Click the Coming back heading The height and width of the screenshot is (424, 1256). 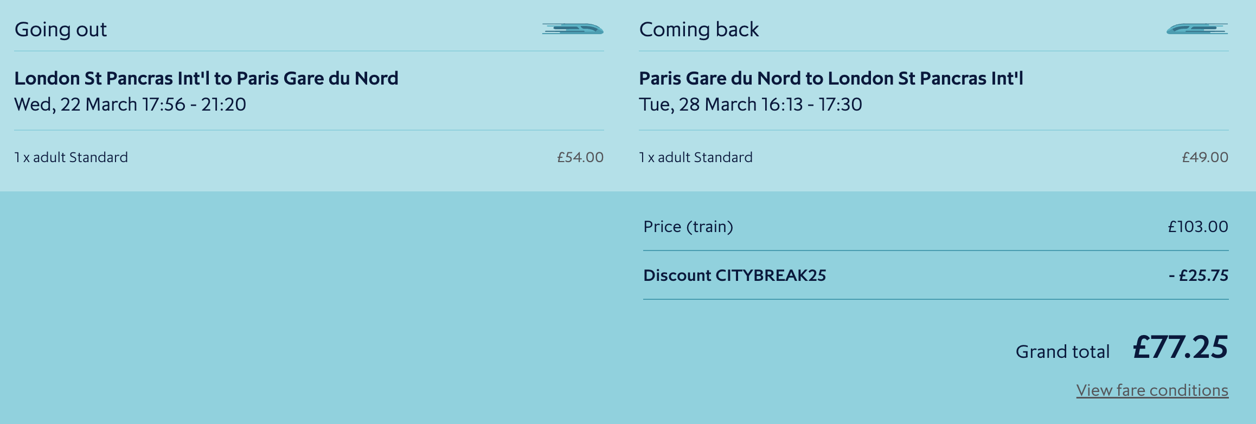699,29
